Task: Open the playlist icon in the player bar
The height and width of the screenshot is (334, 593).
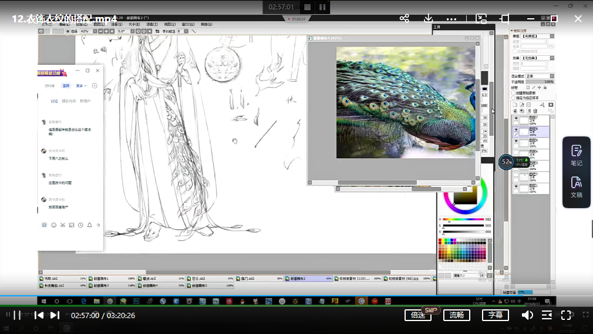Action: [547, 315]
